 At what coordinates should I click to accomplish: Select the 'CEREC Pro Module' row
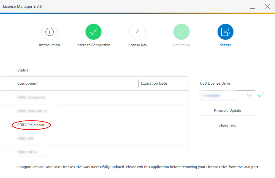pos(94,125)
